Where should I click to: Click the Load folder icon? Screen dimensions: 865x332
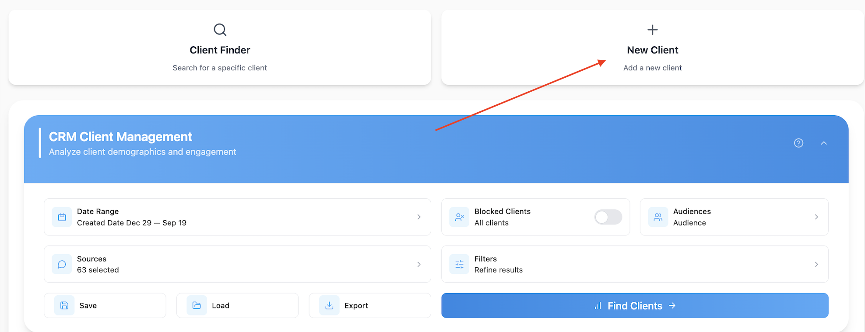[197, 305]
